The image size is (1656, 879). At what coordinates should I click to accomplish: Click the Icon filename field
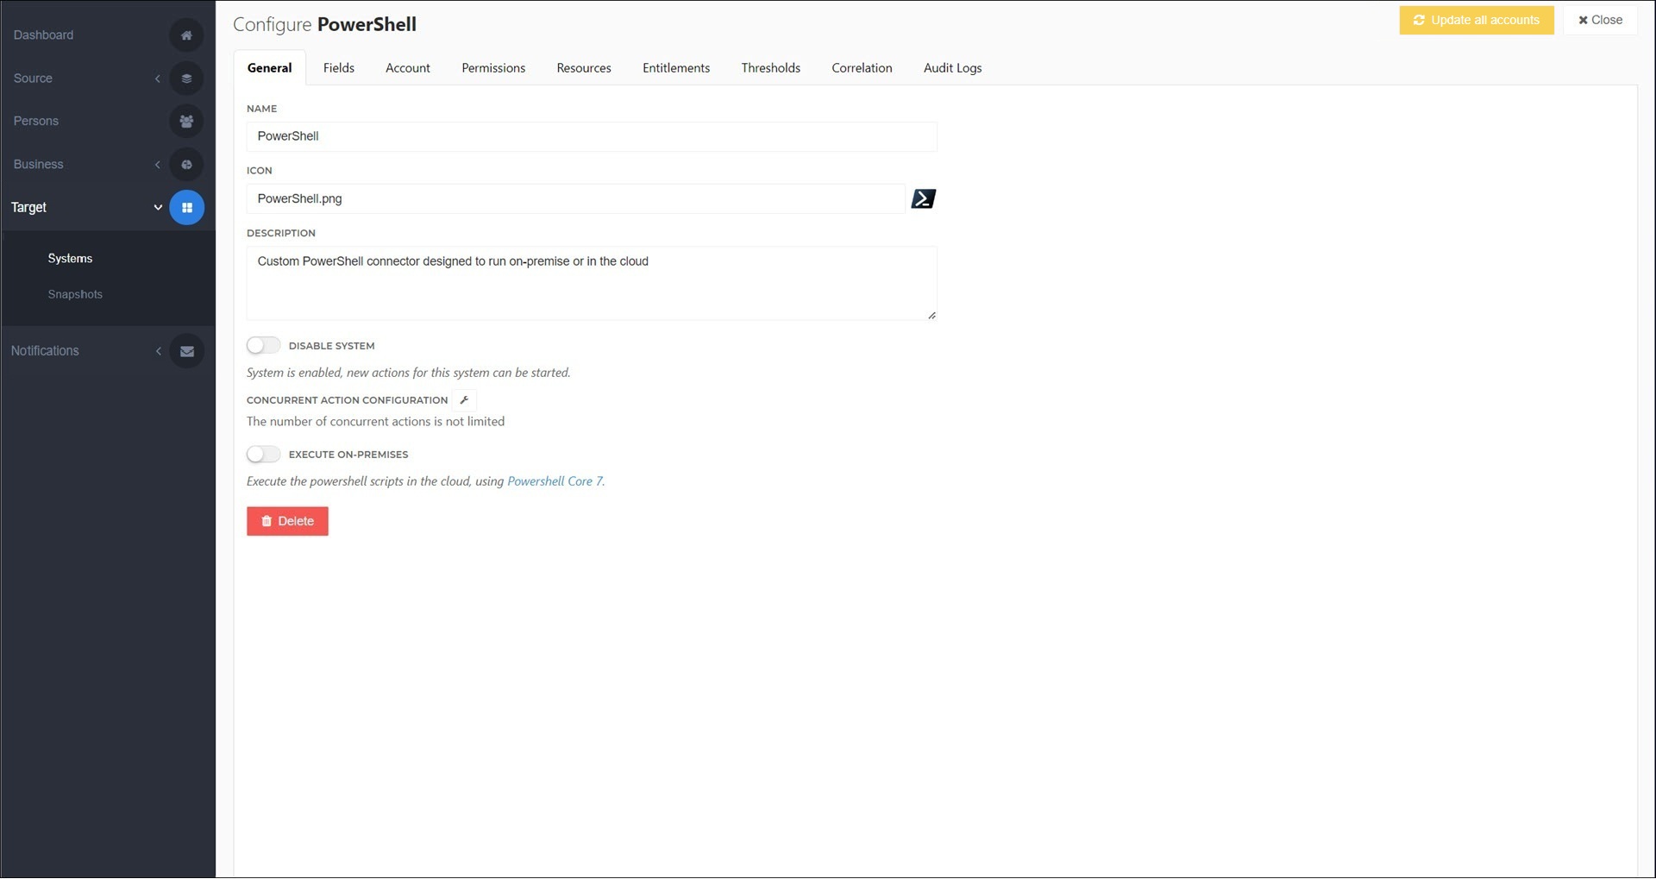click(x=576, y=199)
